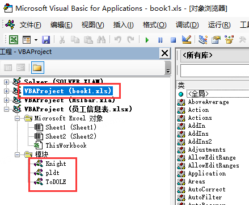Toggle Folders view in project panel
The height and width of the screenshot is (205, 249).
point(37,68)
